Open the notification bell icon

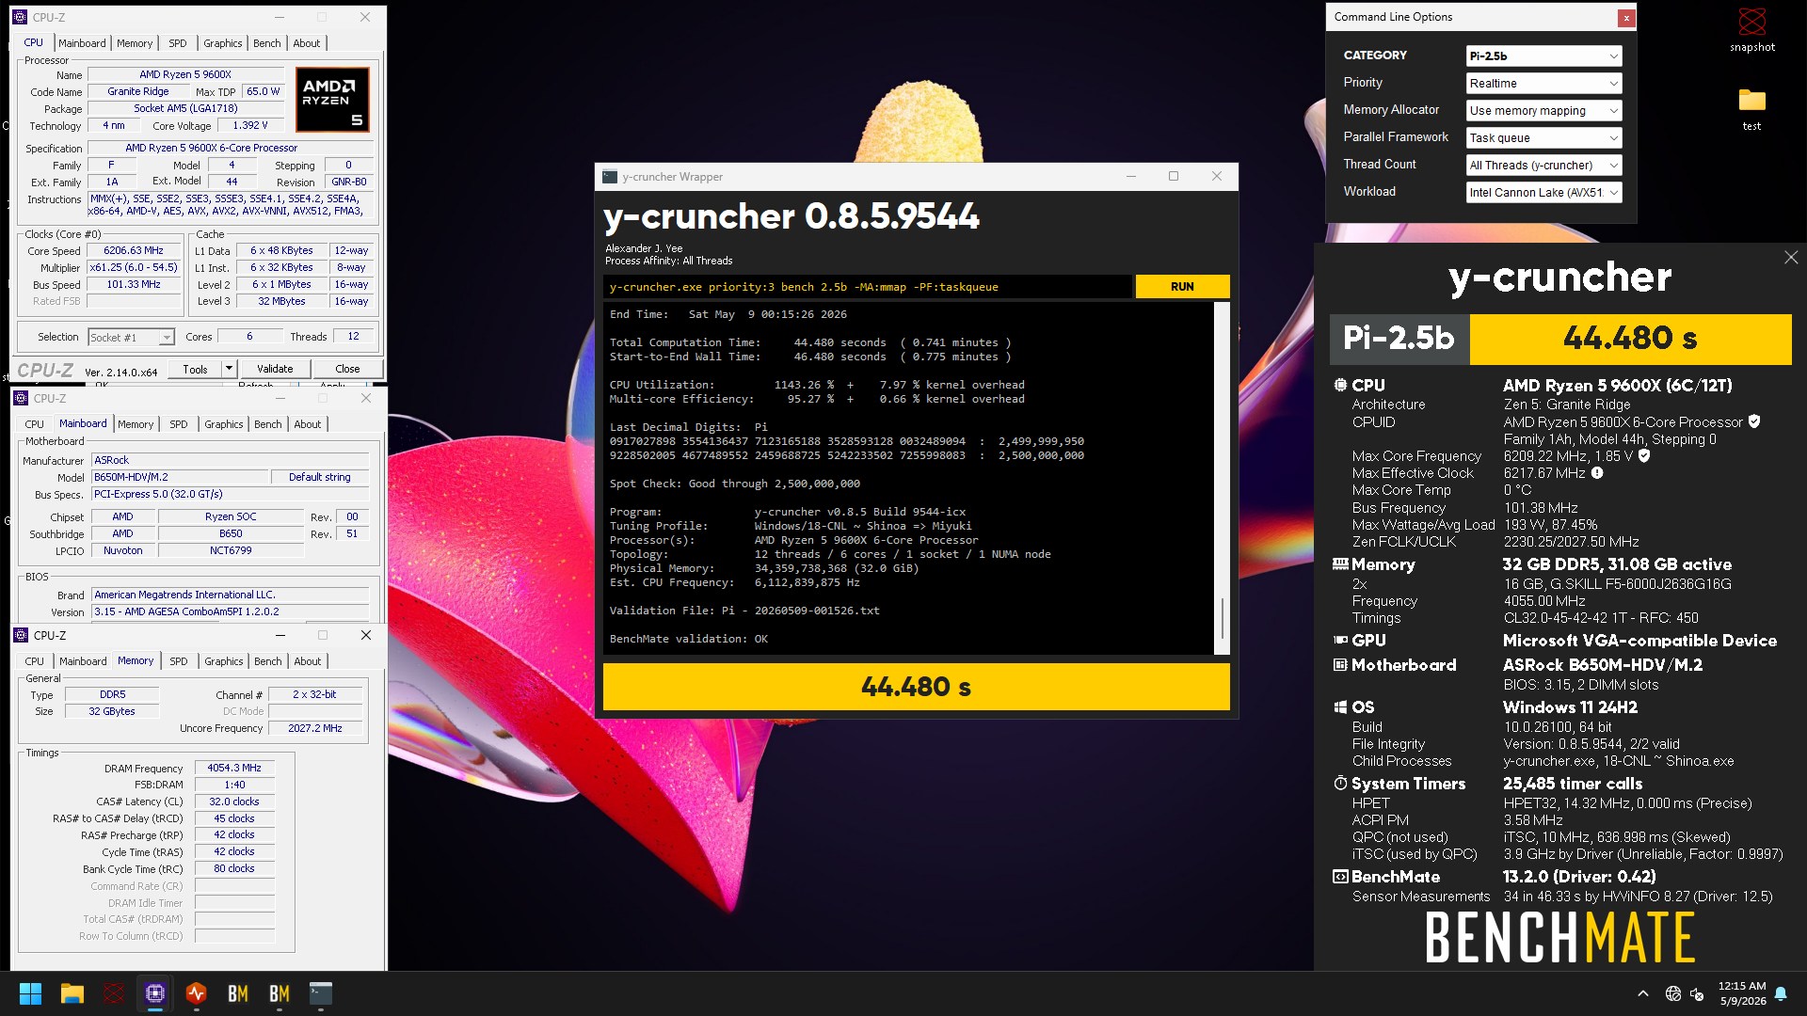1781,993
